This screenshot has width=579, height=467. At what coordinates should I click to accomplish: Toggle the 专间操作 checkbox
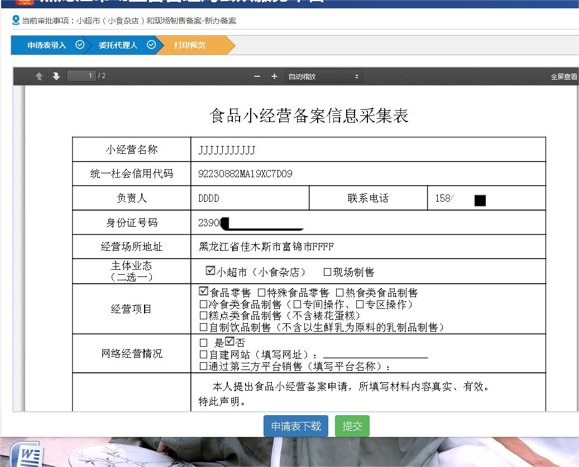click(x=297, y=304)
